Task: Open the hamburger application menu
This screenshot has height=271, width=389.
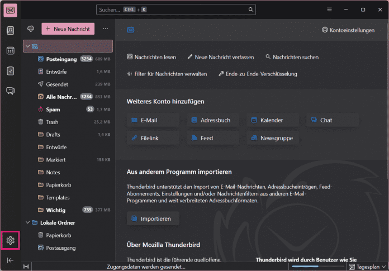Action: [x=329, y=9]
